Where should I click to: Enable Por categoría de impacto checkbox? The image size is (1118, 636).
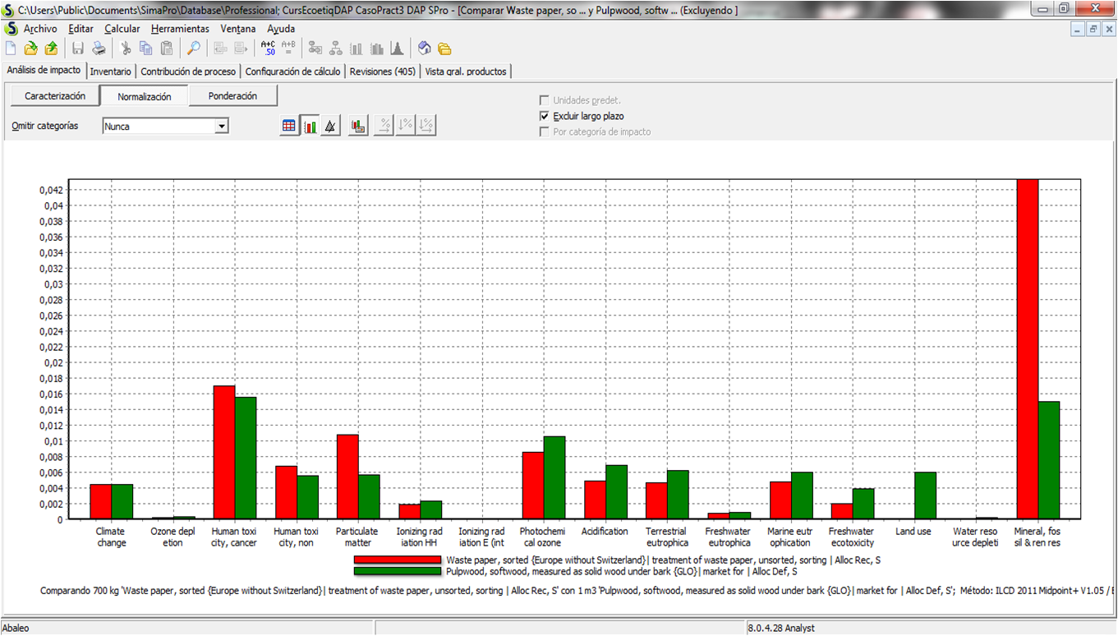pos(544,131)
